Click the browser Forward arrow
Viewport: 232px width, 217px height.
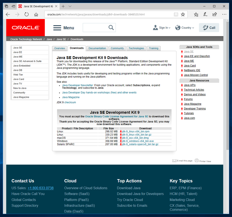pos(17,14)
